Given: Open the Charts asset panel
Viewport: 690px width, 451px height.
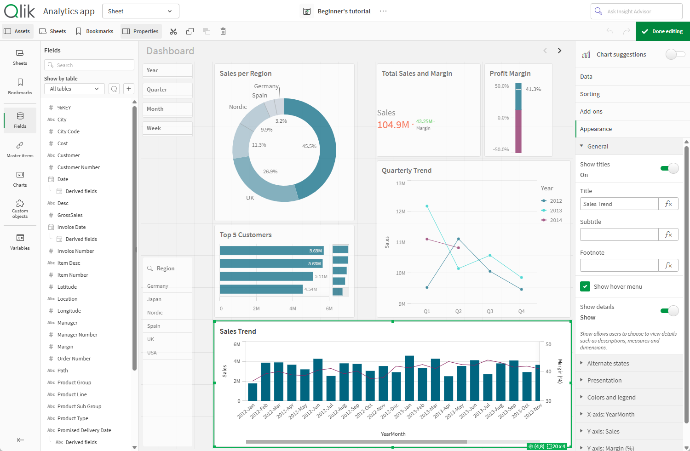Looking at the screenshot, I should tap(20, 179).
